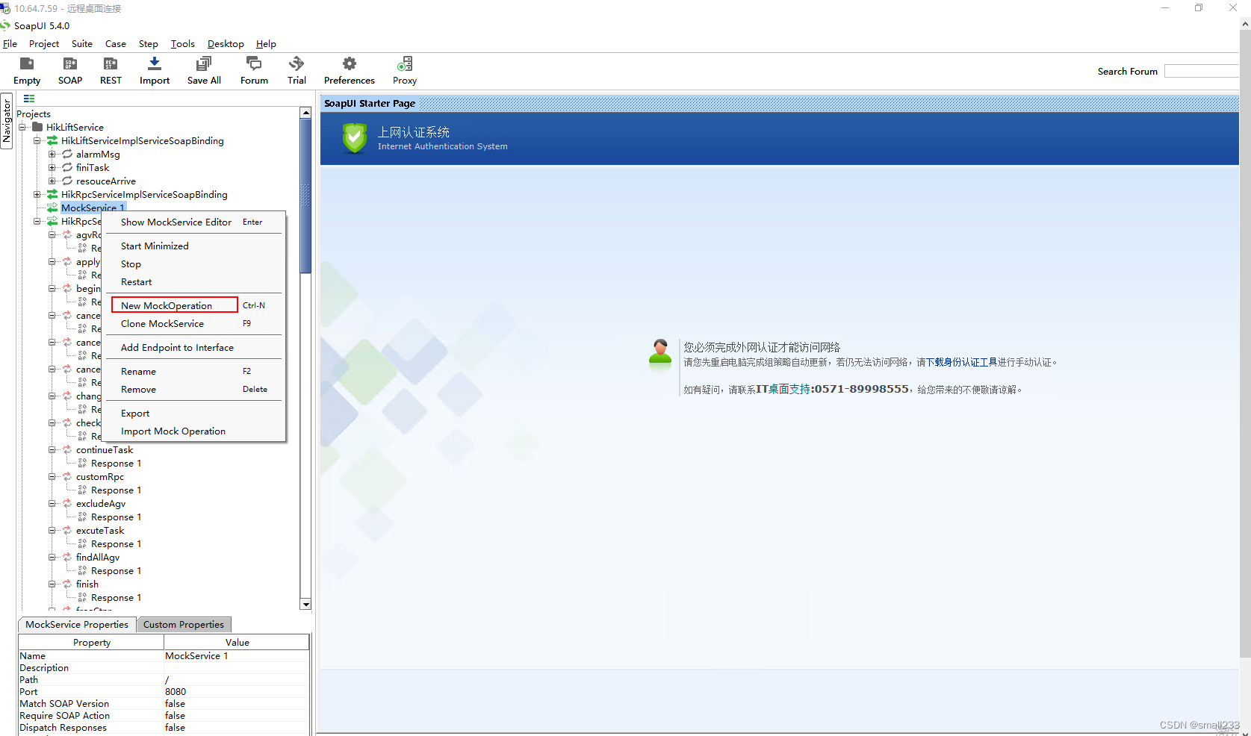Choose Export from the context menu

pos(194,413)
